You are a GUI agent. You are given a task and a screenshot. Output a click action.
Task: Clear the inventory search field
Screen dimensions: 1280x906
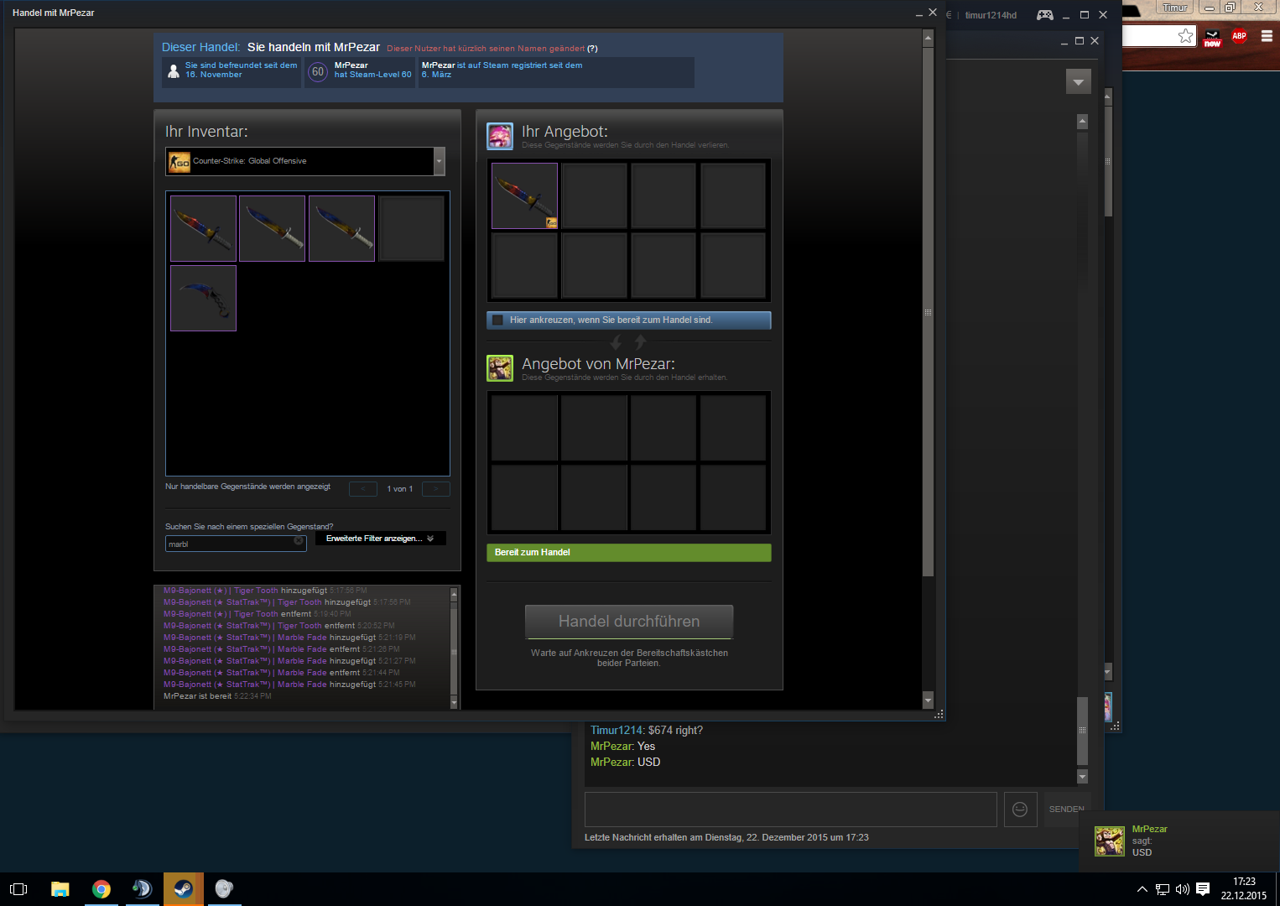click(x=299, y=541)
